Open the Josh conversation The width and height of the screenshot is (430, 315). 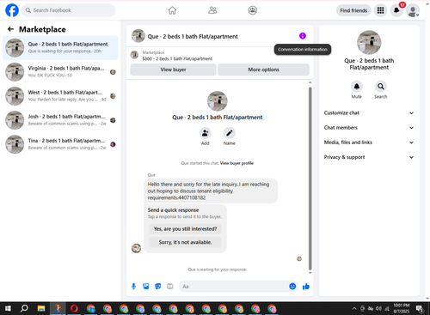click(x=60, y=120)
